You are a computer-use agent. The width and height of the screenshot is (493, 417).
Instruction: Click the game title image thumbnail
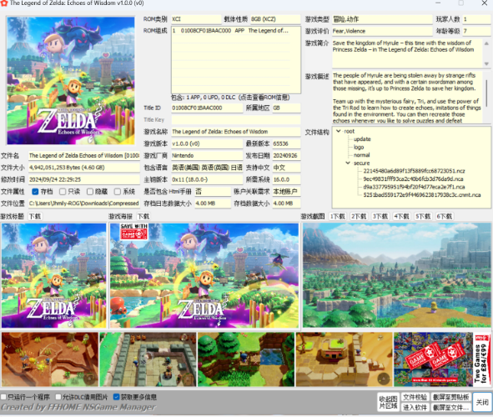53,275
